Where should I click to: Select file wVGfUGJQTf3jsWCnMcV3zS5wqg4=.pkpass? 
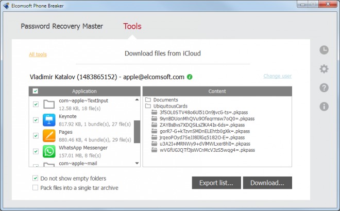click(207, 150)
